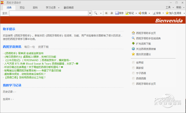This screenshot has width=186, height=113.
Task: Click globe icon beside 关注西语资源微博
Action: click(133, 49)
